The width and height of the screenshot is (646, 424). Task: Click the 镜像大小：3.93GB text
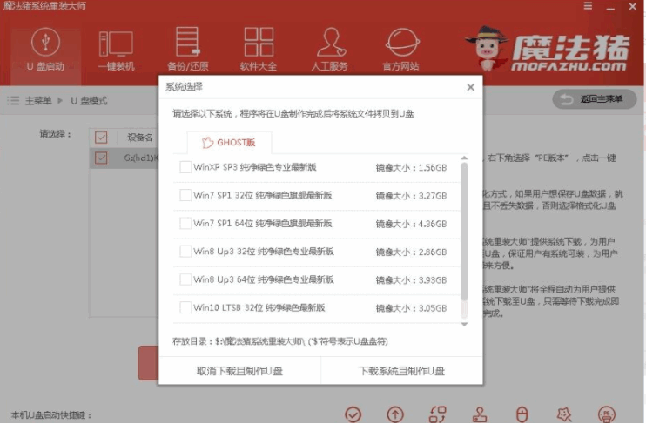pyautogui.click(x=411, y=280)
